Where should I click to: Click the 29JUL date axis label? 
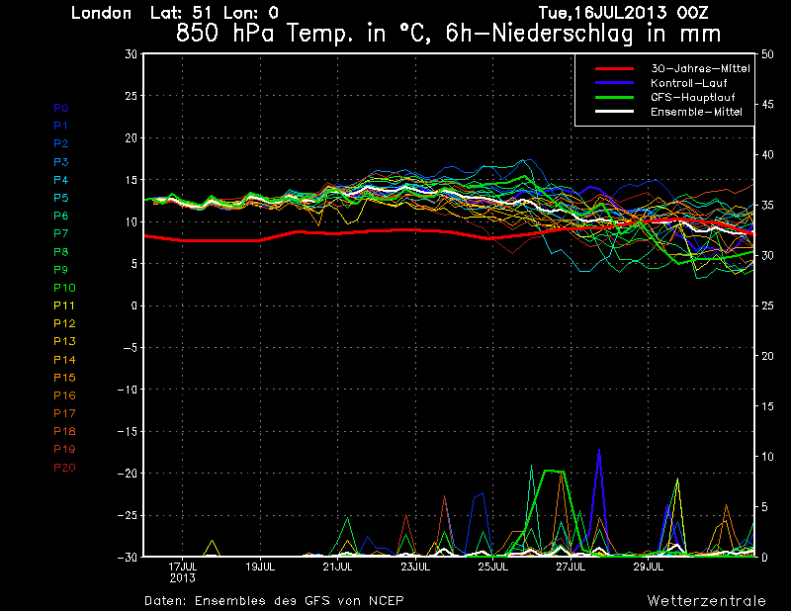(x=649, y=567)
